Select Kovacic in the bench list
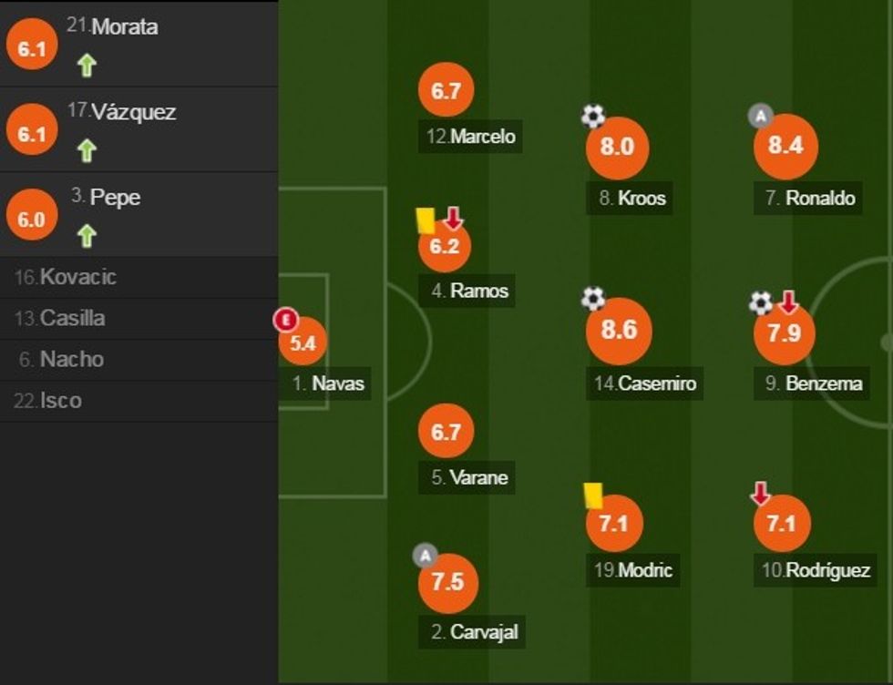Viewport: 893px width, 685px height. point(77,277)
